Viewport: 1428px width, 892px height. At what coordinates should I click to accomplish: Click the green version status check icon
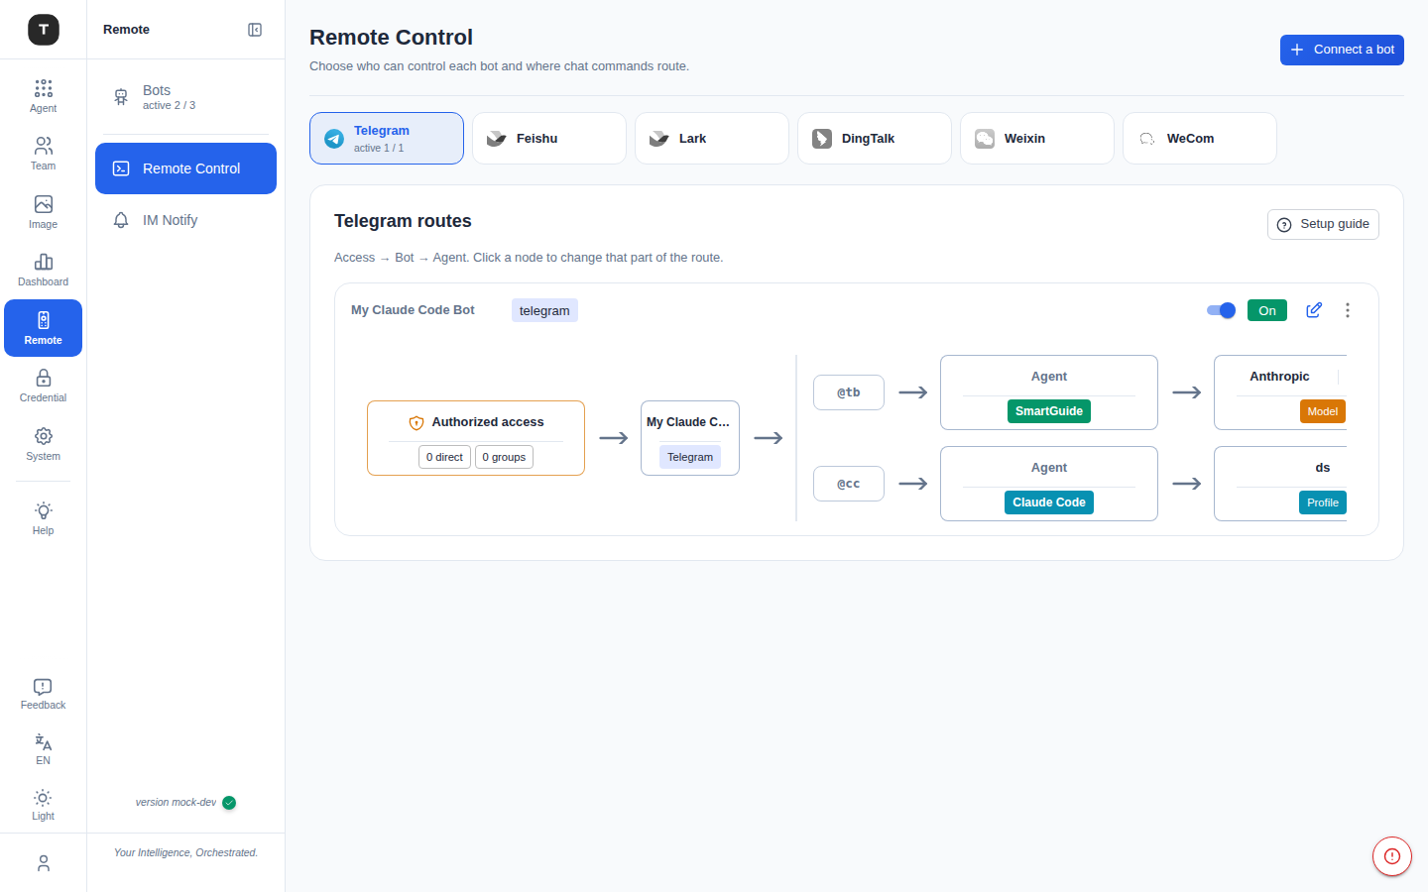click(x=229, y=803)
